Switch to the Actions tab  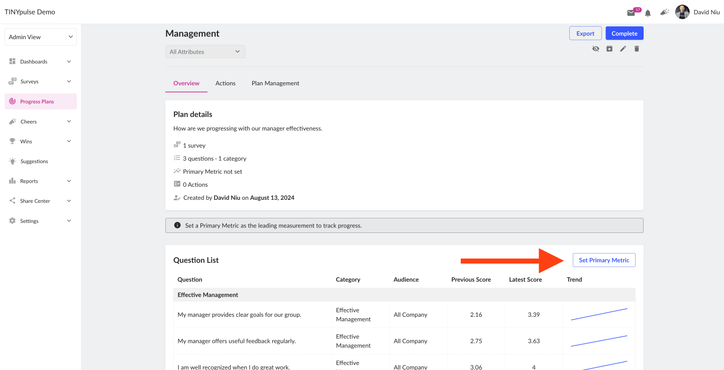226,83
